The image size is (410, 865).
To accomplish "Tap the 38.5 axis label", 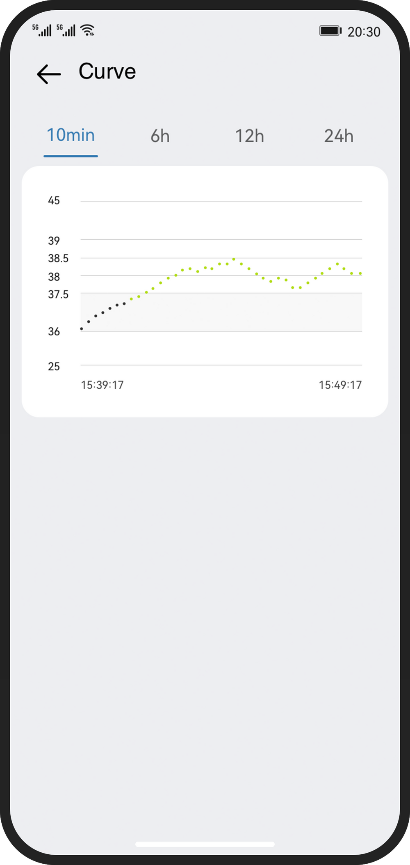I will (x=58, y=259).
